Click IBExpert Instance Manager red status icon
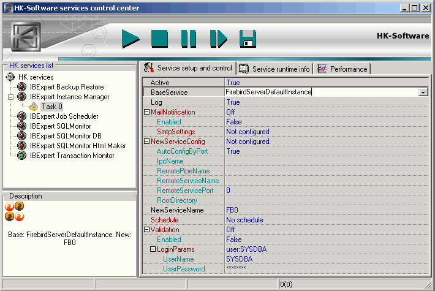 pyautogui.click(x=21, y=97)
